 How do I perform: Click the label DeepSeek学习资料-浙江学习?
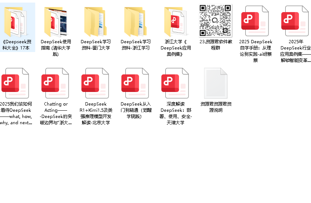[136, 45]
